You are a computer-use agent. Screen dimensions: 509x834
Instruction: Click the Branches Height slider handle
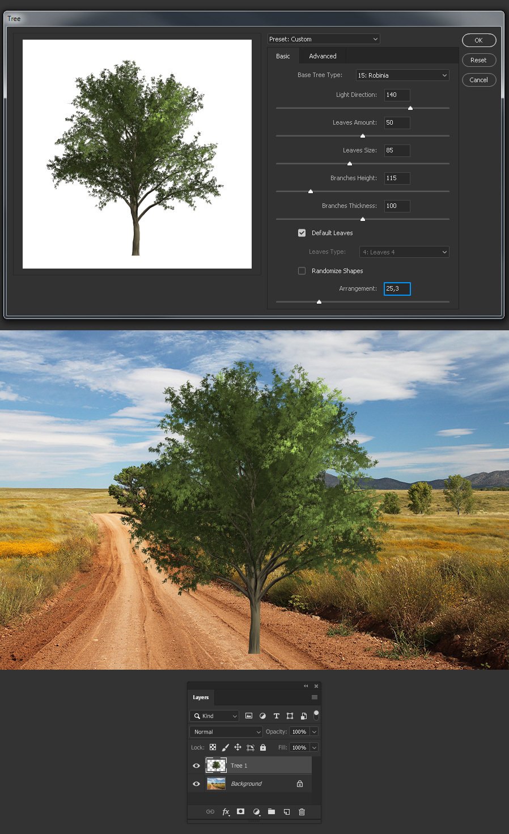311,191
